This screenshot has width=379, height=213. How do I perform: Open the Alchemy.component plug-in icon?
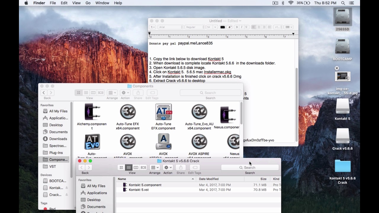pyautogui.click(x=92, y=112)
